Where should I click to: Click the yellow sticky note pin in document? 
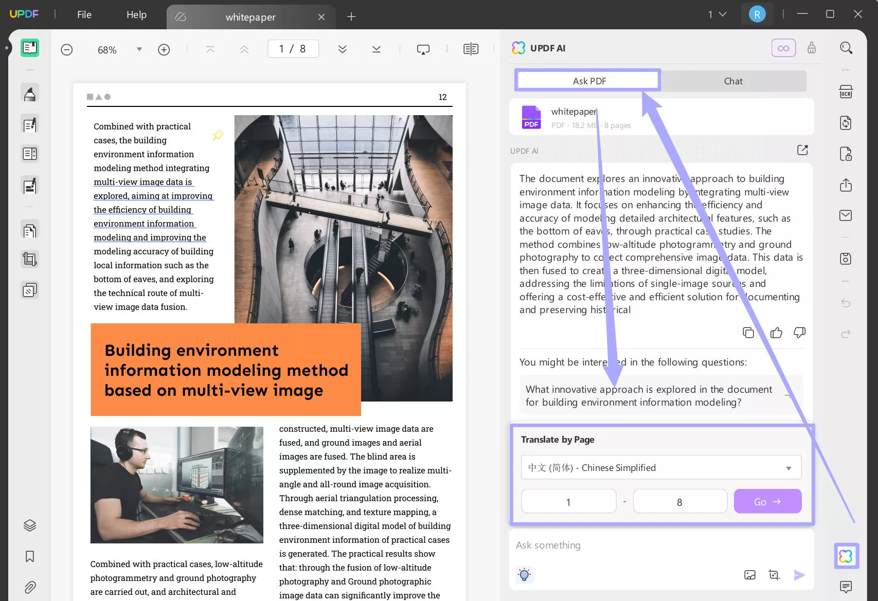pos(218,135)
